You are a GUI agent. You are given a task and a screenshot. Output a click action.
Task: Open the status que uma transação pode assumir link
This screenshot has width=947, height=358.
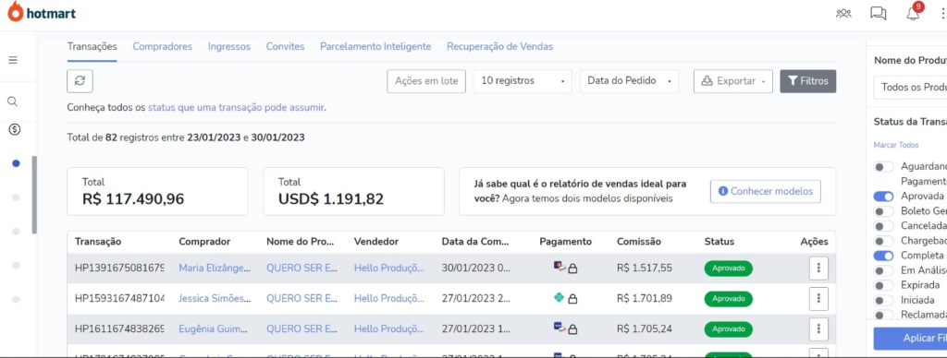pyautogui.click(x=236, y=108)
